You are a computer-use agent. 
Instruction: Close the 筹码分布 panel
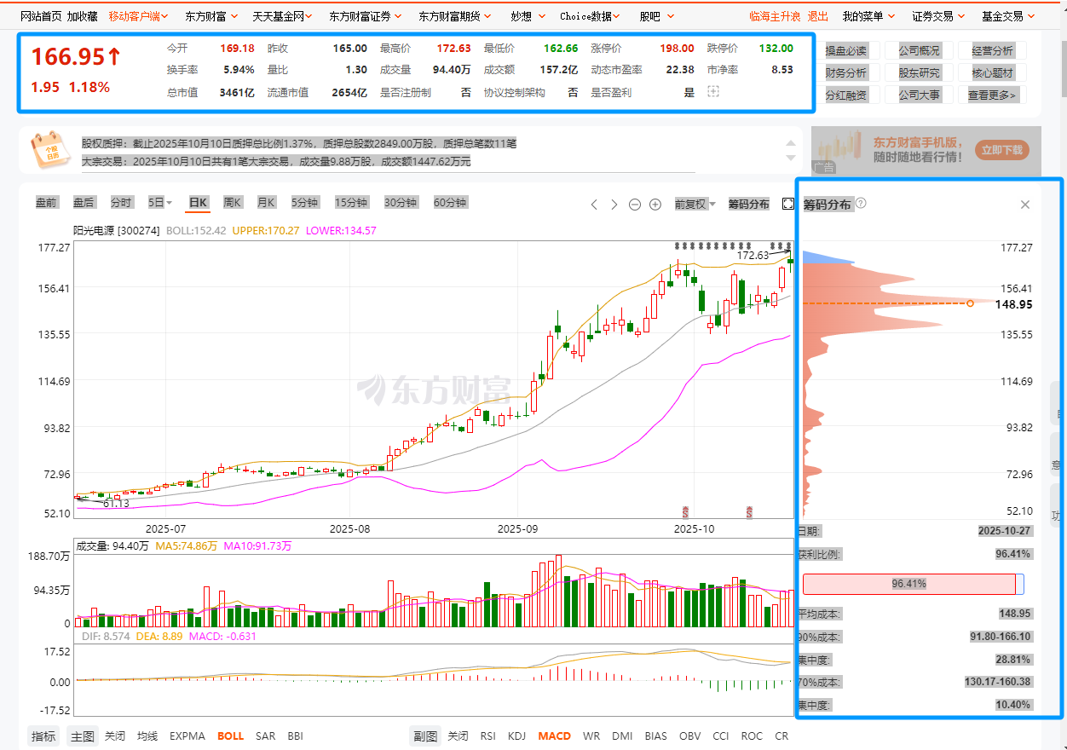click(1025, 205)
